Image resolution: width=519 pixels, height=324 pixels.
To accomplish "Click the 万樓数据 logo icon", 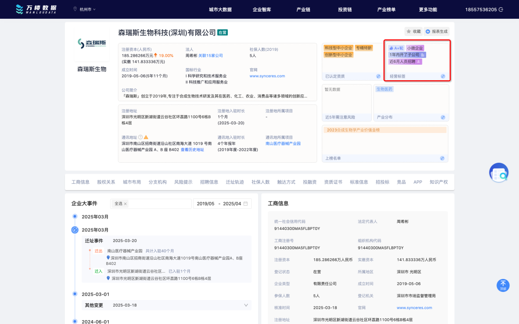I will pyautogui.click(x=19, y=9).
